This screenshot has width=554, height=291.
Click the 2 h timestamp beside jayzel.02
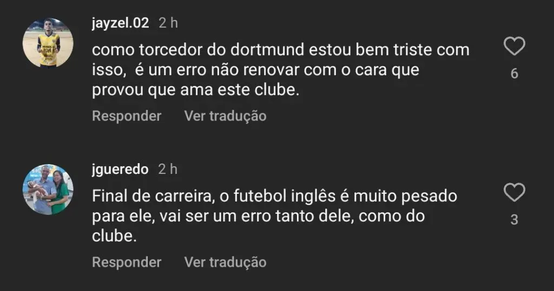(x=168, y=23)
